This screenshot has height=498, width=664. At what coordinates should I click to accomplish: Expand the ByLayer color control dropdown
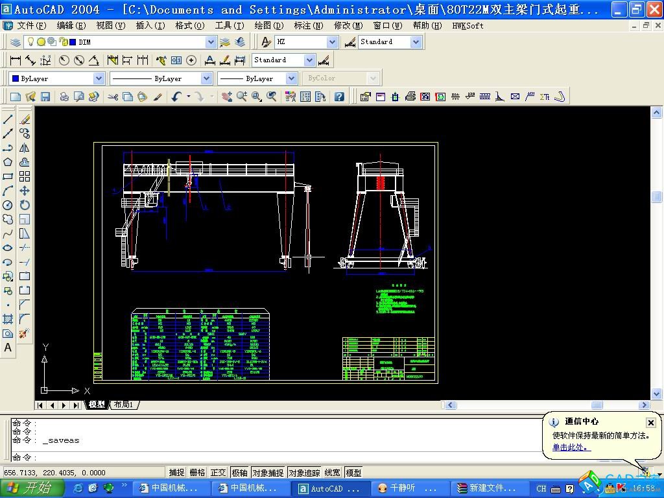click(99, 78)
